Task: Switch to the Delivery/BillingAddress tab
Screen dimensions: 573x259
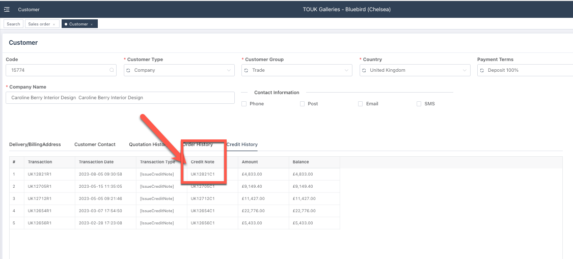Action: 35,145
